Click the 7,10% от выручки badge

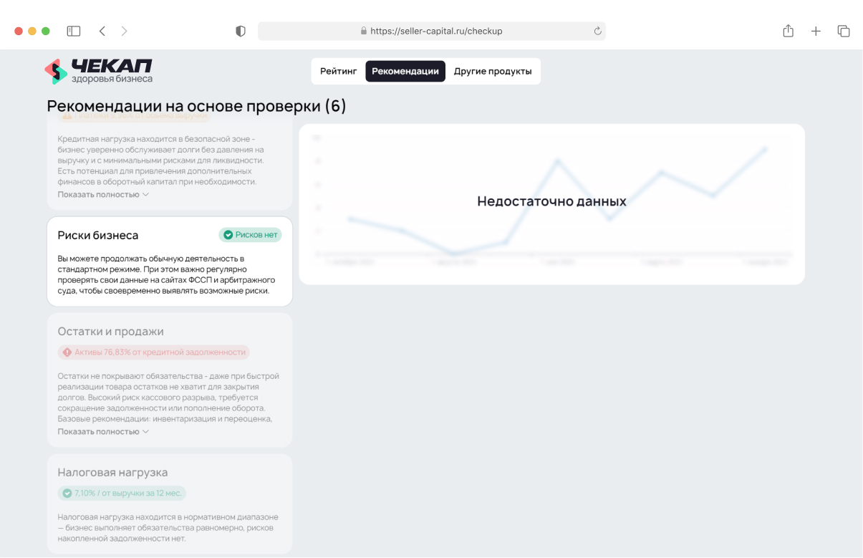pos(122,493)
